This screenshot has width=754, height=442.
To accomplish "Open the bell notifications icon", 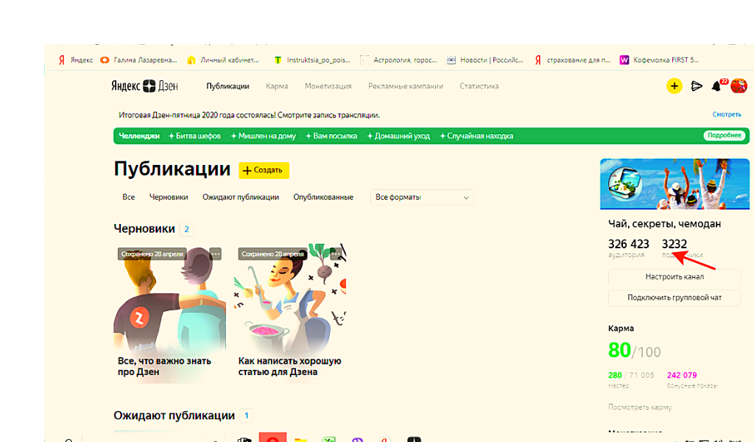I will (716, 86).
